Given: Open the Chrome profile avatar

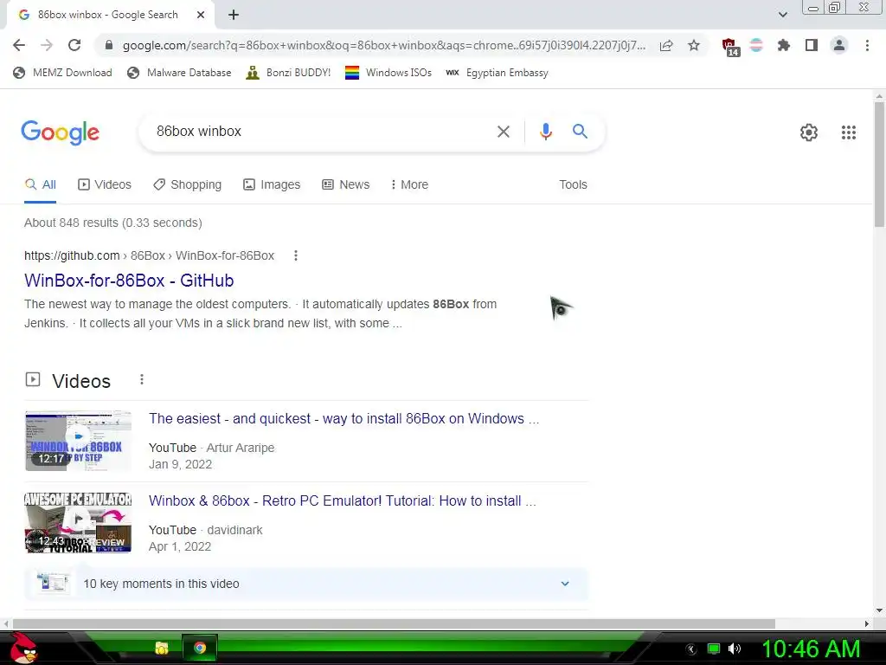Looking at the screenshot, I should pyautogui.click(x=839, y=45).
